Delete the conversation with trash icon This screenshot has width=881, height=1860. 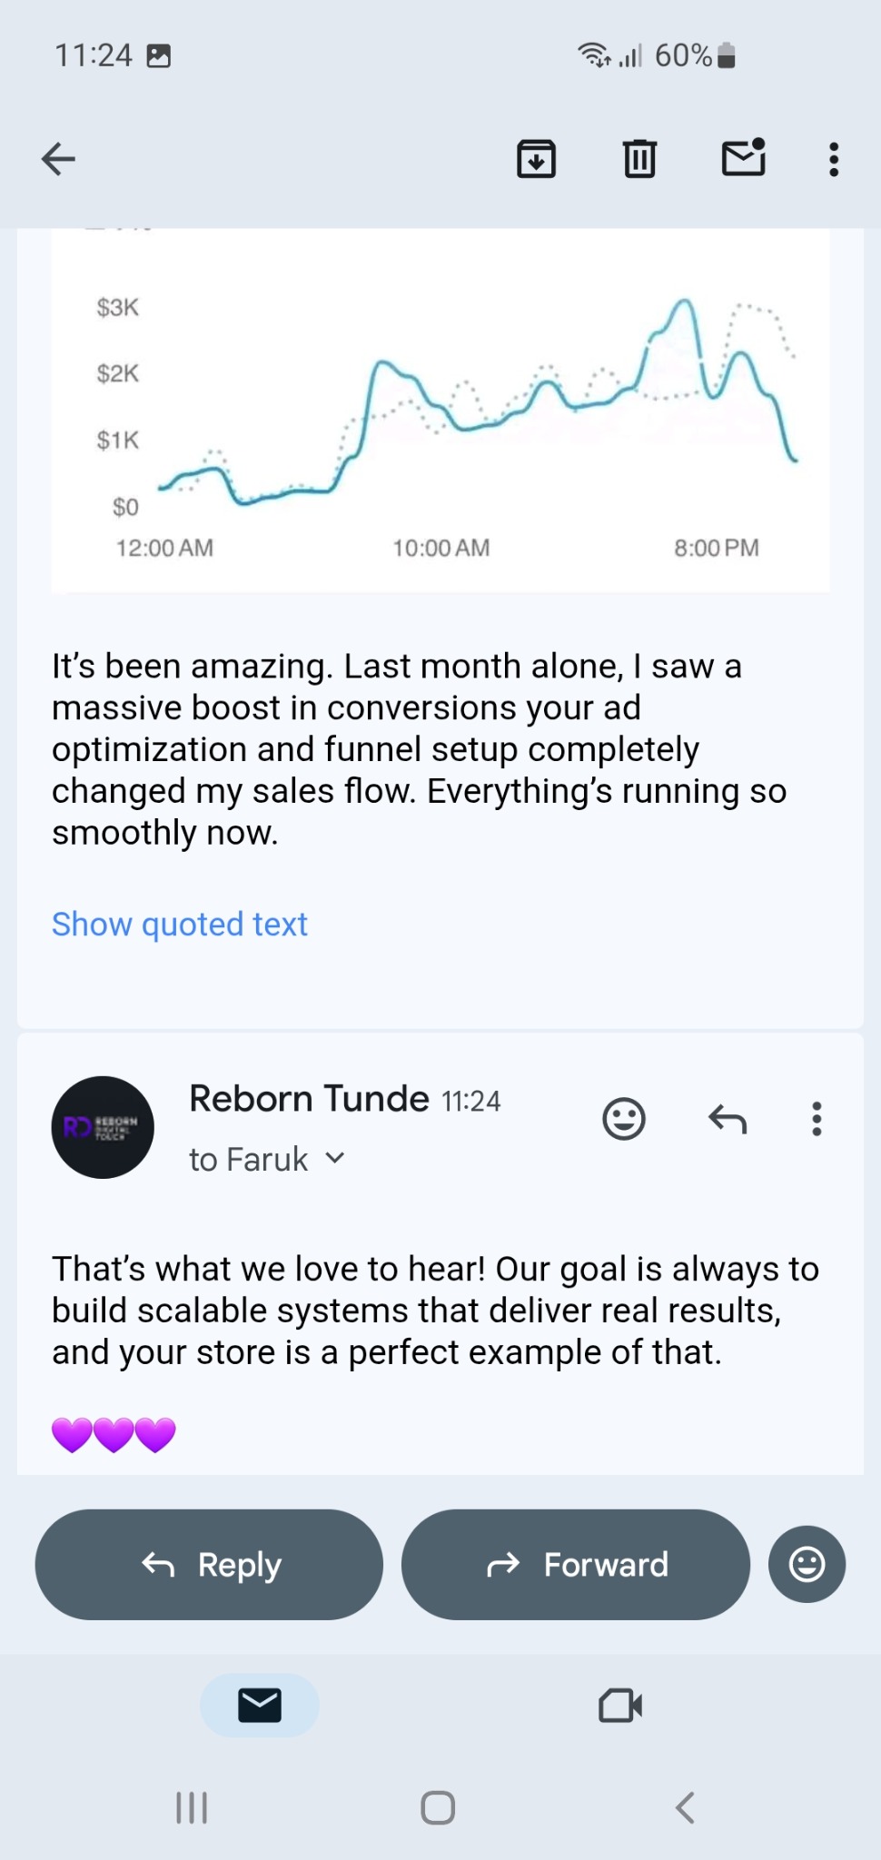point(639,159)
